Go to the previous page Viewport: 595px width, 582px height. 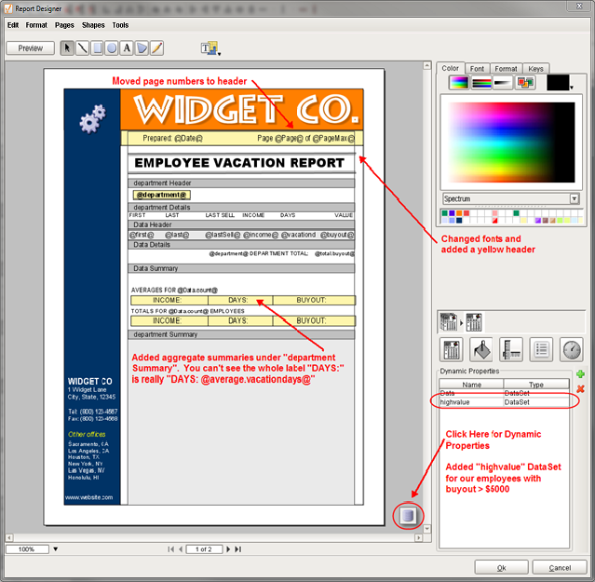pos(181,549)
